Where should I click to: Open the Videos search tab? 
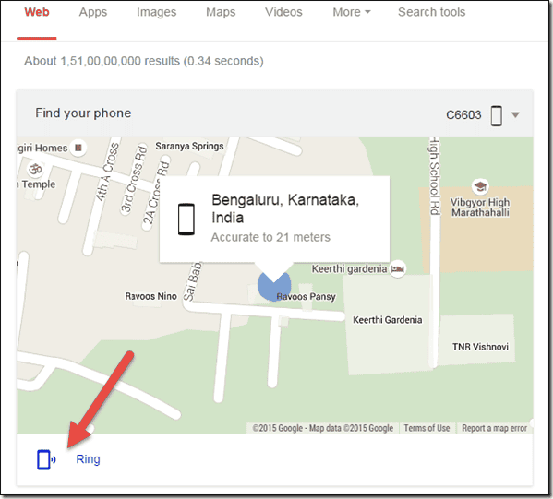284,12
